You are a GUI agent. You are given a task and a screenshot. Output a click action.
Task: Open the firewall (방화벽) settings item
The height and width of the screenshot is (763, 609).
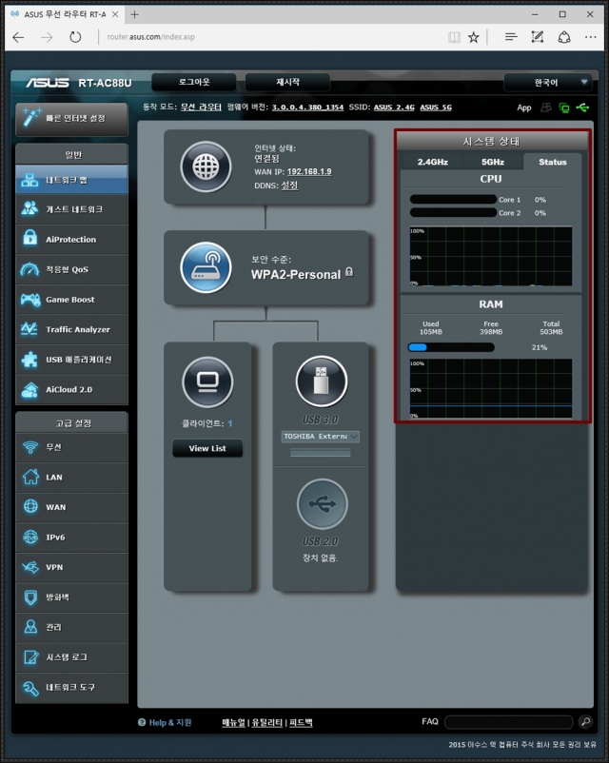71,597
